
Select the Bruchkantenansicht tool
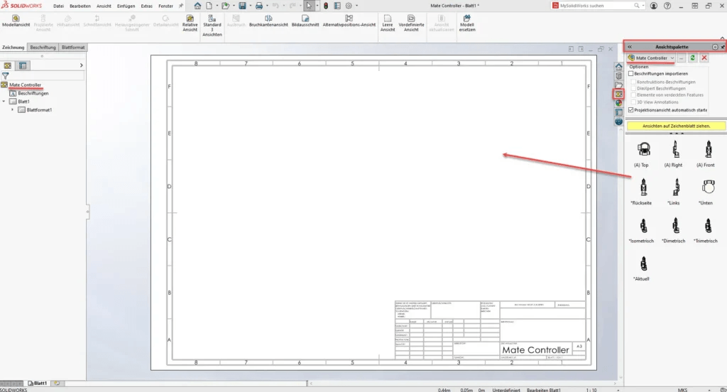tap(268, 20)
